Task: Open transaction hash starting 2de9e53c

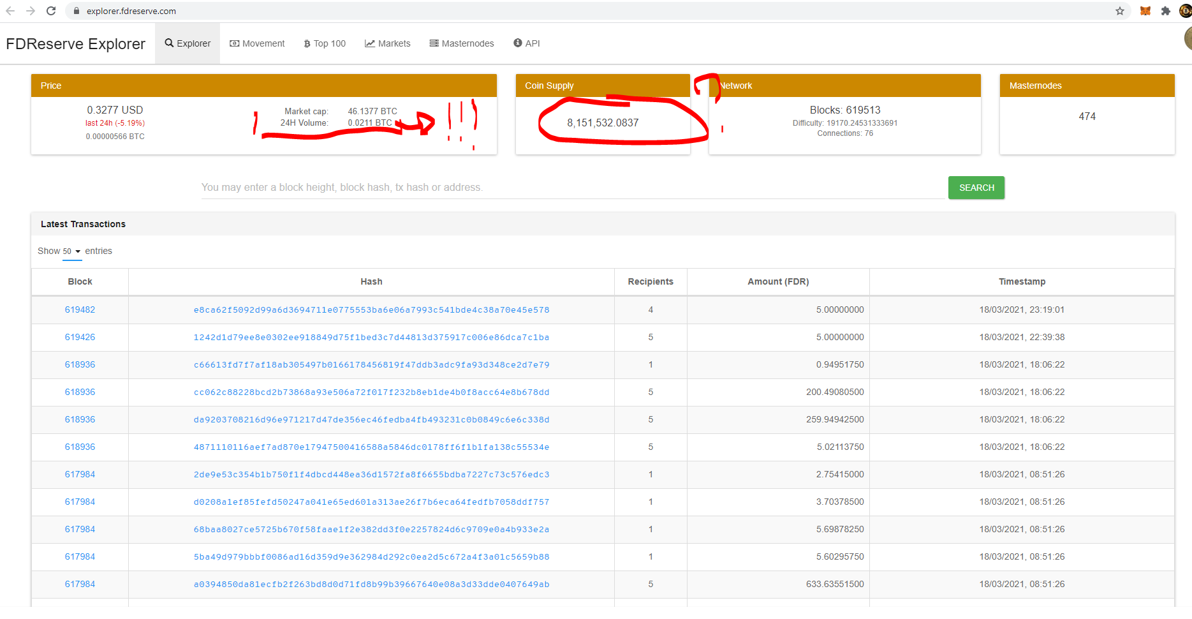Action: (x=371, y=475)
